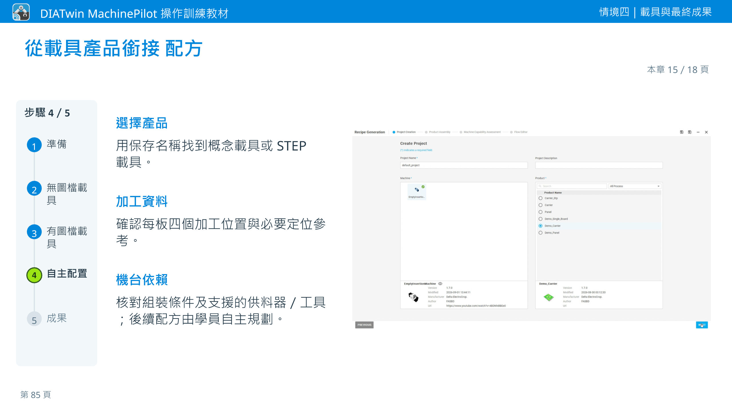Select the EmptyInsertio... machine tile
Viewport: 732px width, 412px height.
[x=417, y=192]
